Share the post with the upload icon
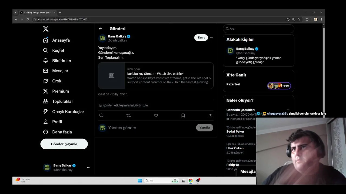 click(x=210, y=115)
